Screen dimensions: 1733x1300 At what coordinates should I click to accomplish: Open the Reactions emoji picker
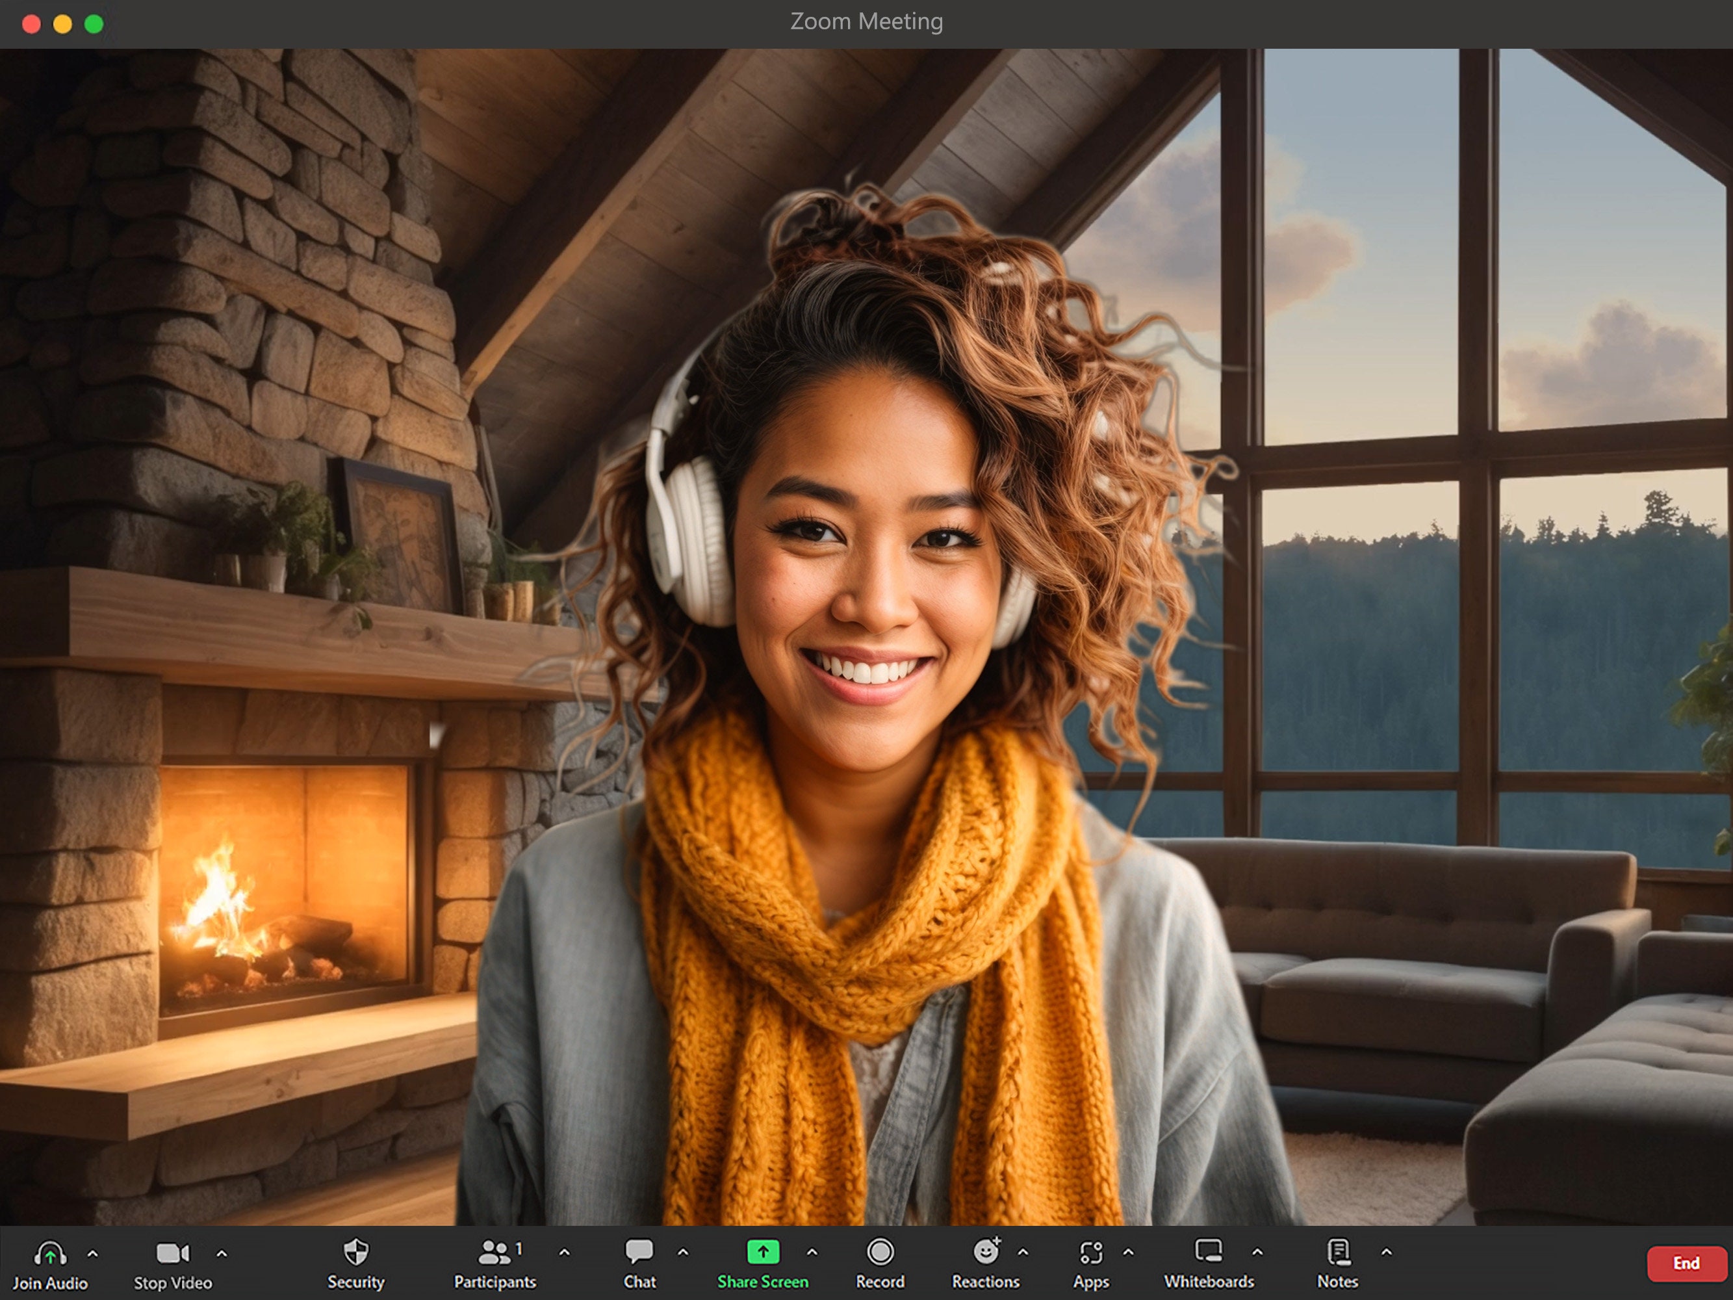click(986, 1254)
